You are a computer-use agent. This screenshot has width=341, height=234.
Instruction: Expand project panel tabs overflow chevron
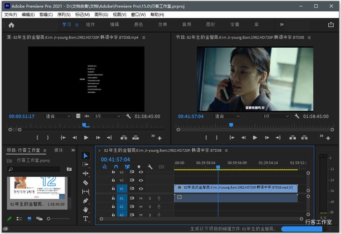[x=73, y=150]
